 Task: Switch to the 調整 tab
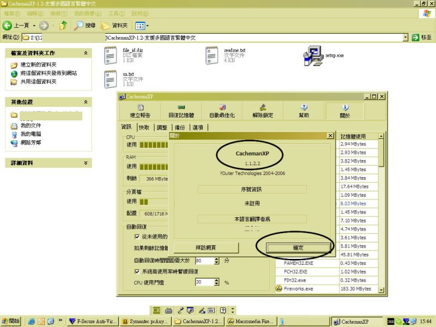pyautogui.click(x=162, y=128)
